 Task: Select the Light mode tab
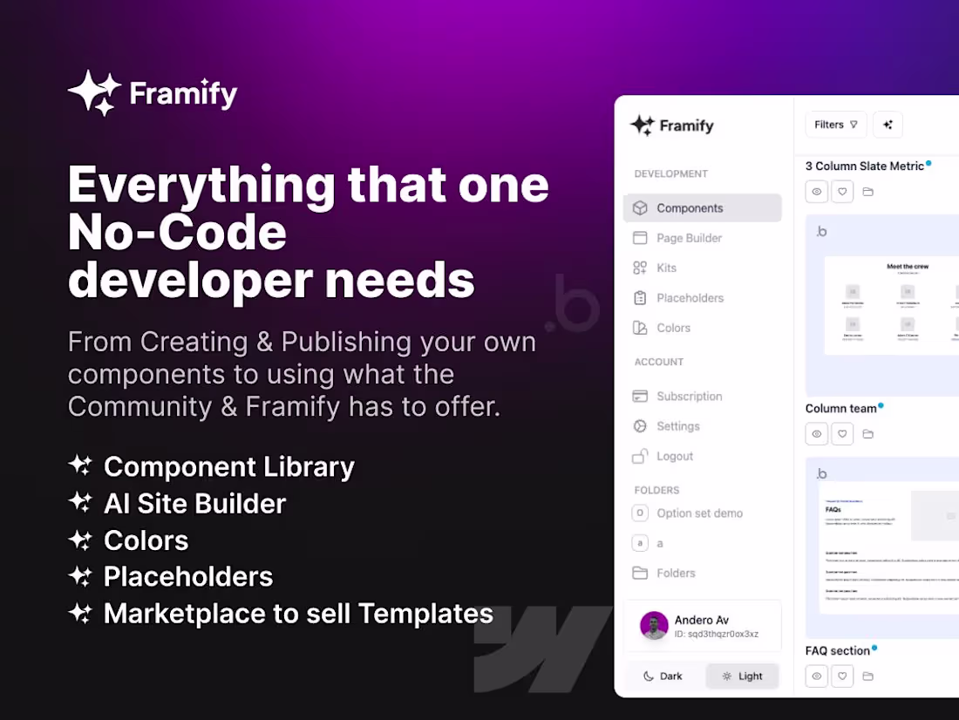tap(742, 676)
